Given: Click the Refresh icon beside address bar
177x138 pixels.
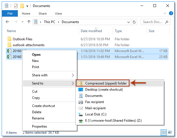Looking at the screenshot, I should 134,22.
